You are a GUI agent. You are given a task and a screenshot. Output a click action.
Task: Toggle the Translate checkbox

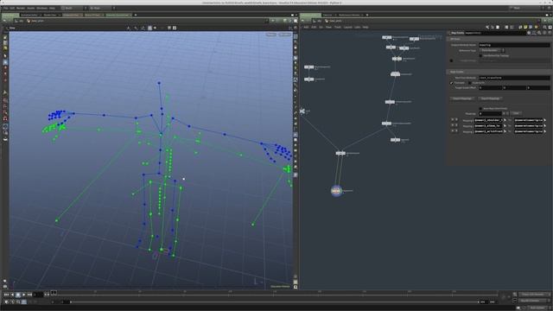click(451, 83)
